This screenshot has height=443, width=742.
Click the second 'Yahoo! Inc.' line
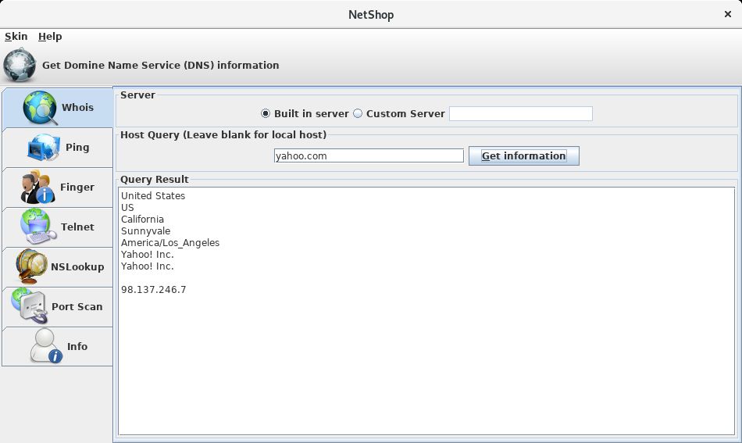coord(147,266)
